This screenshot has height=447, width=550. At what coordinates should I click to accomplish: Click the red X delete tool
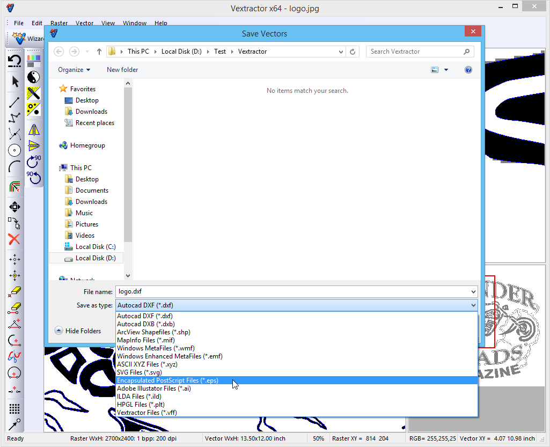coord(14,239)
